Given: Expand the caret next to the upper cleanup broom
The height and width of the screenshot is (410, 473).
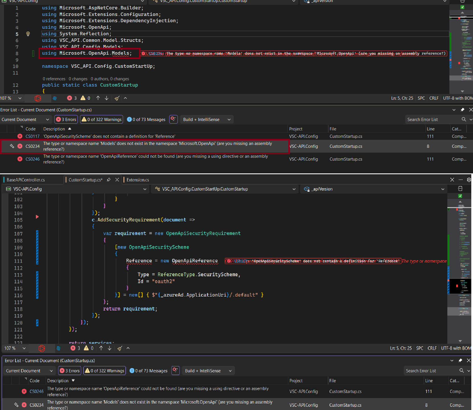Looking at the screenshot, I should tap(125, 98).
